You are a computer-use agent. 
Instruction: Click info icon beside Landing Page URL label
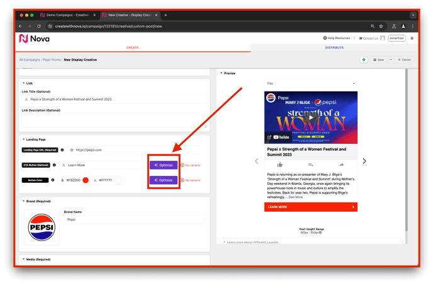click(x=62, y=150)
